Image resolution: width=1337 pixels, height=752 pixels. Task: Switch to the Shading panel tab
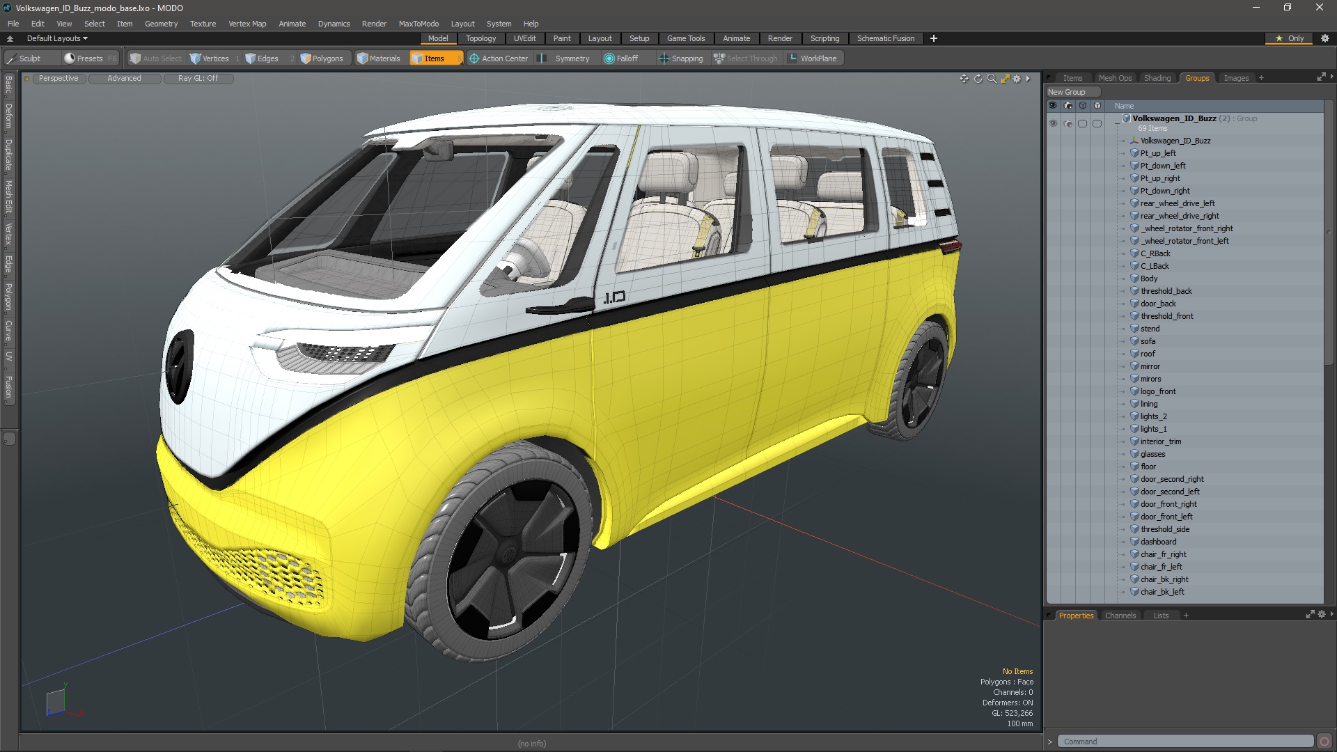point(1157,78)
